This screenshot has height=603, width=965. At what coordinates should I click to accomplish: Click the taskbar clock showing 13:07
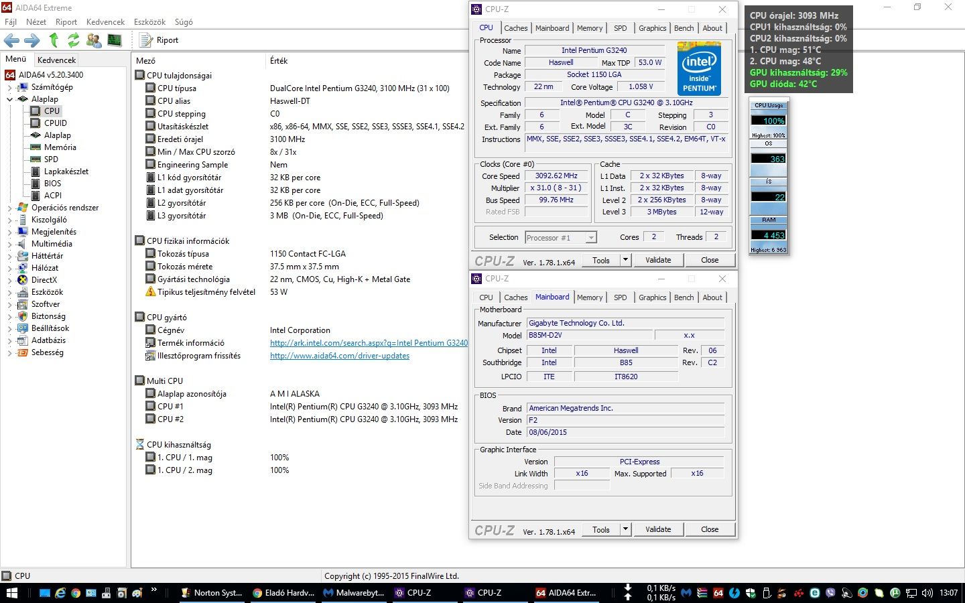(x=948, y=593)
